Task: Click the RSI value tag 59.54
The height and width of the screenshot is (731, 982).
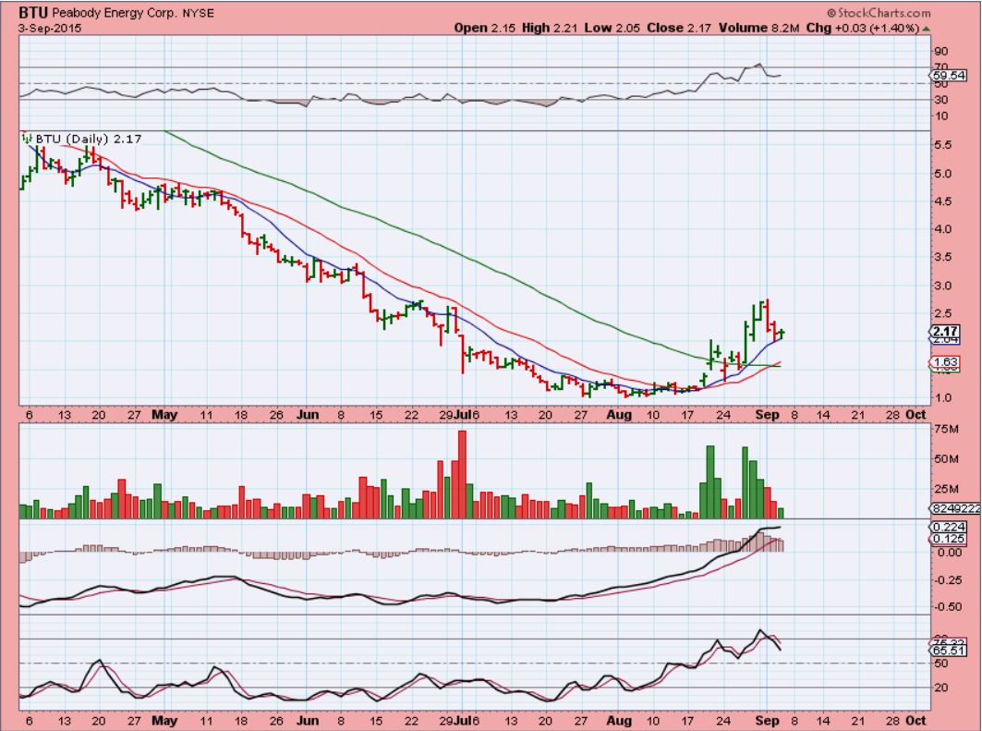Action: (948, 75)
